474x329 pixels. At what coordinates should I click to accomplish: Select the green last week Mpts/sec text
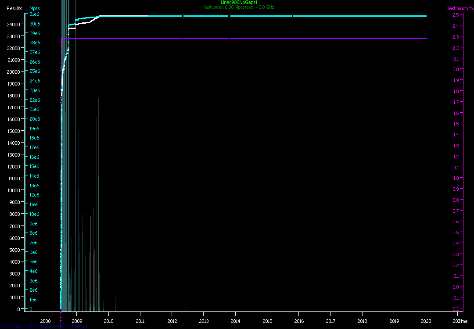(x=239, y=7)
